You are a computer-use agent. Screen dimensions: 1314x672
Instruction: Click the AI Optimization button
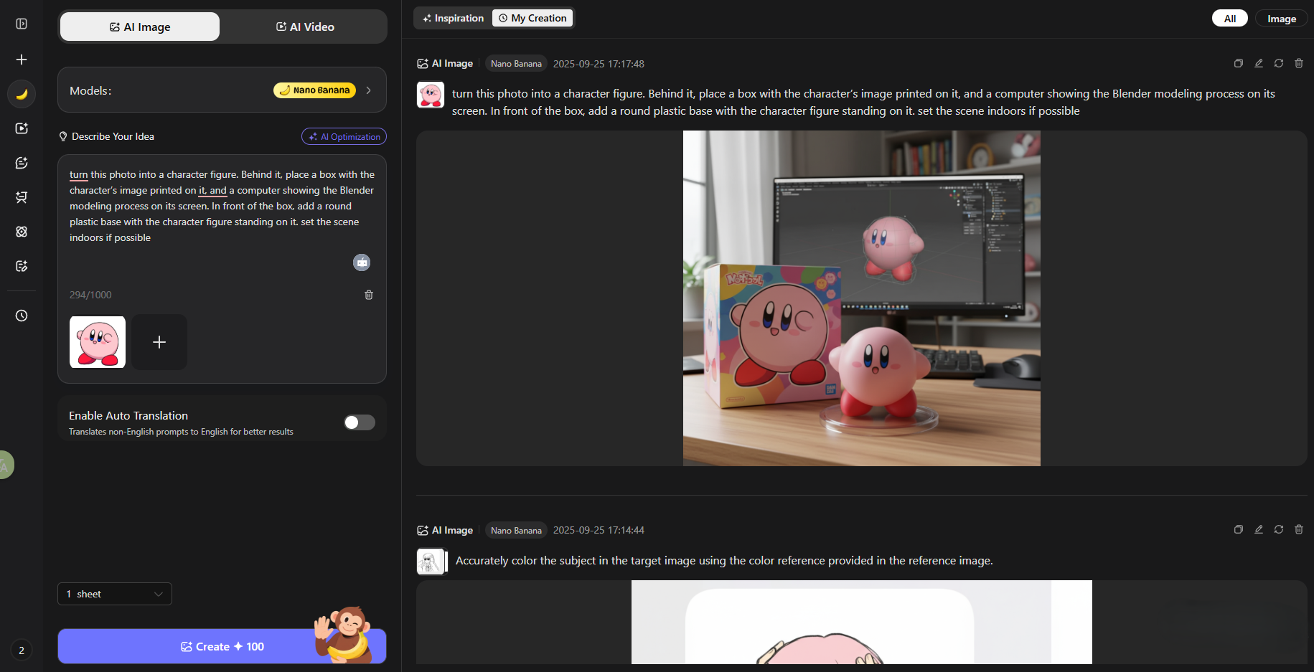coord(344,136)
